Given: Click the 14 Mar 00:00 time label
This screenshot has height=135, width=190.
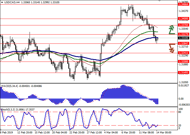Looking at the screenshot, I should [x=164, y=133].
